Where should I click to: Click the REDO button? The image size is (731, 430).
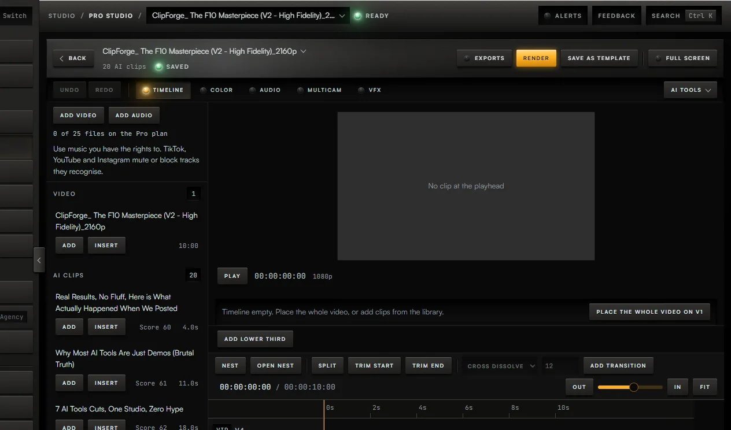pos(104,90)
